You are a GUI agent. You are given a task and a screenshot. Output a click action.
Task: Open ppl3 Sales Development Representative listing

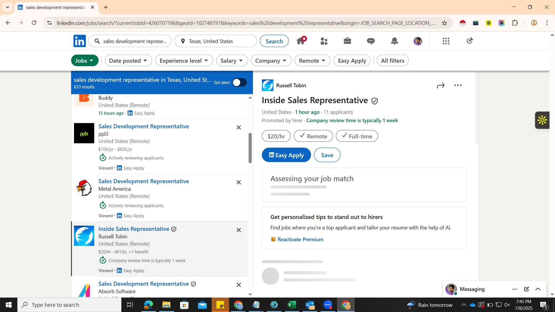coord(144,126)
